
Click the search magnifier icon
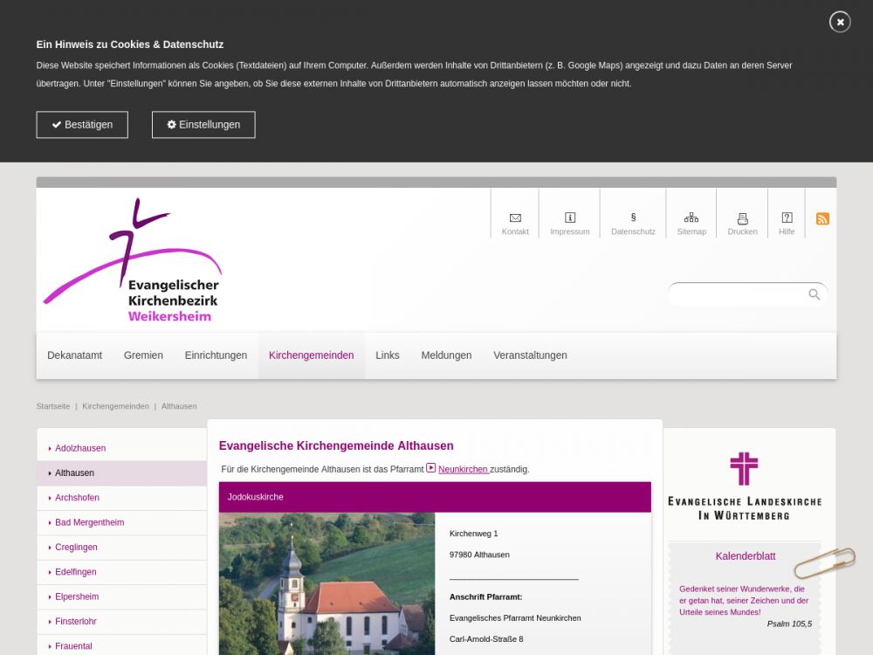[x=814, y=294]
